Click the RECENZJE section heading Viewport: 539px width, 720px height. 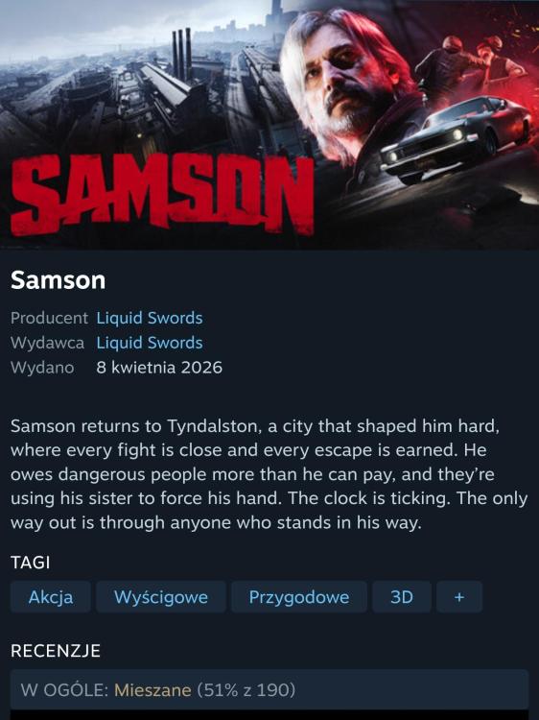point(56,651)
